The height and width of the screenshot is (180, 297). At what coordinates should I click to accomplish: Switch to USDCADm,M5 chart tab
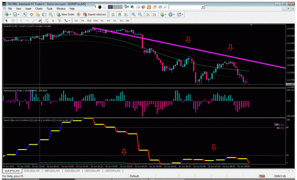[x=92, y=171]
